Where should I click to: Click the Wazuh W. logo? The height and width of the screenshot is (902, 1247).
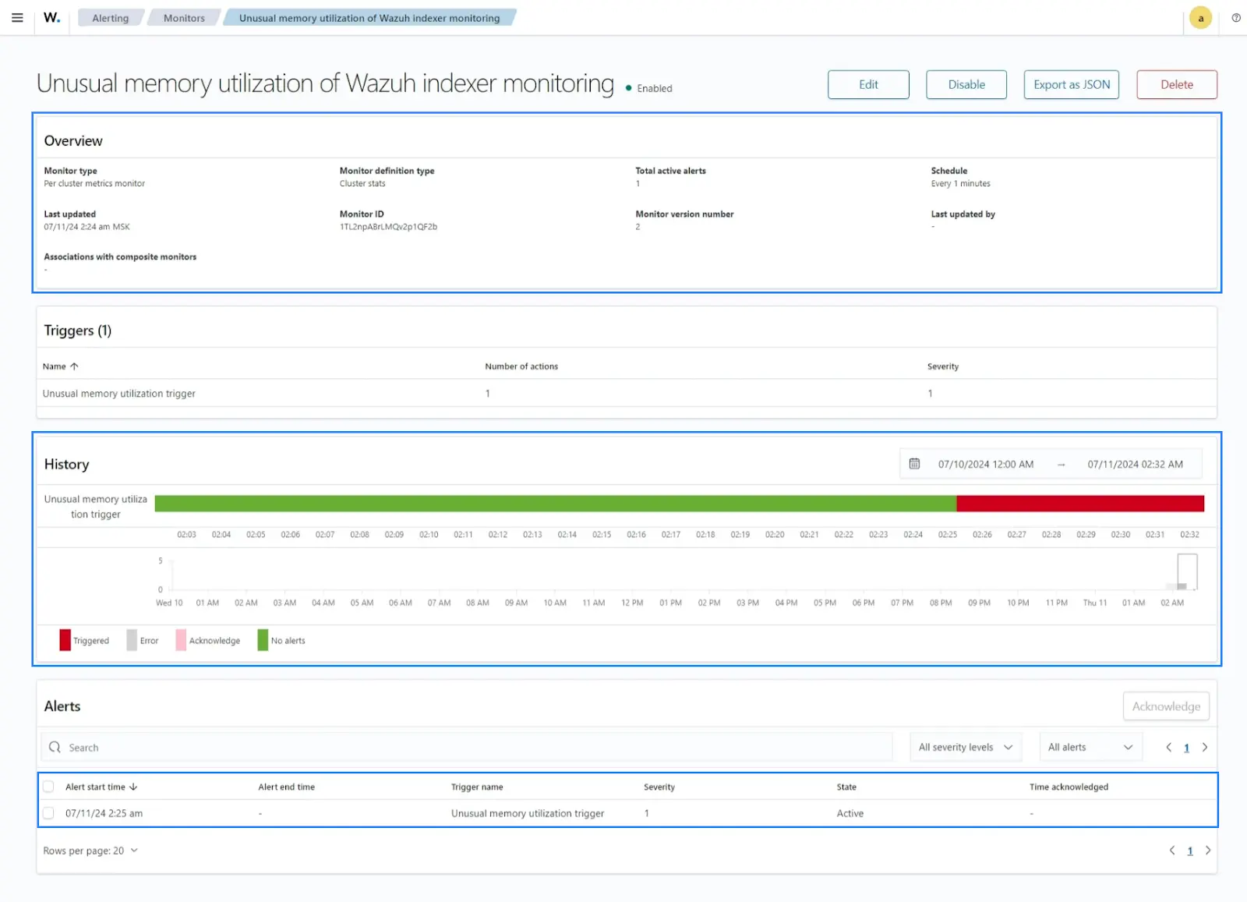coord(52,17)
